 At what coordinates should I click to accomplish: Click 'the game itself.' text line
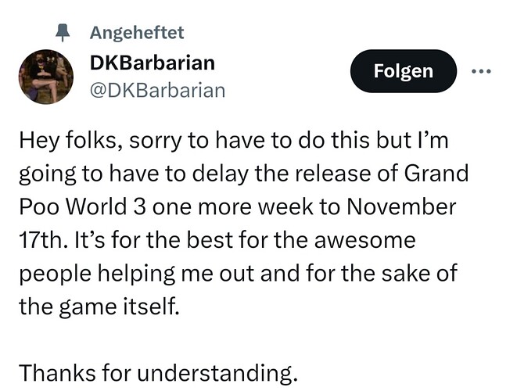click(x=99, y=305)
